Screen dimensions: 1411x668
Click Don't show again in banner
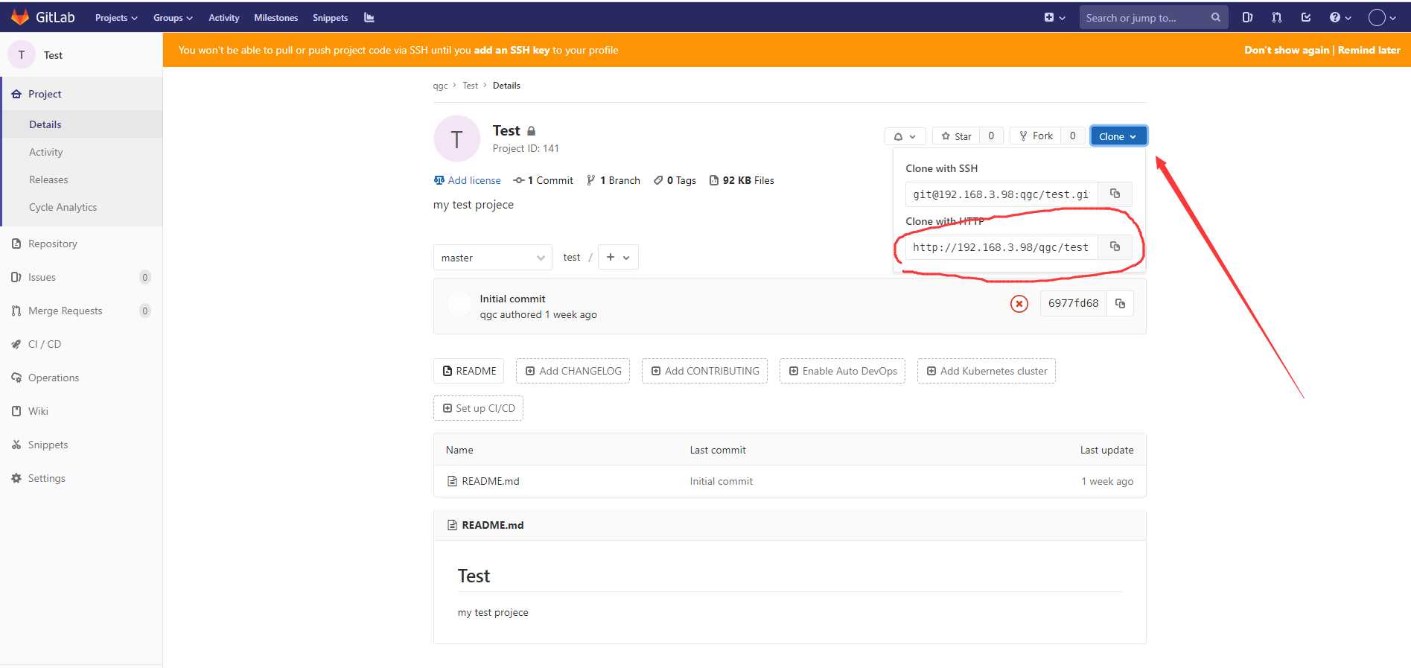[x=1287, y=50]
